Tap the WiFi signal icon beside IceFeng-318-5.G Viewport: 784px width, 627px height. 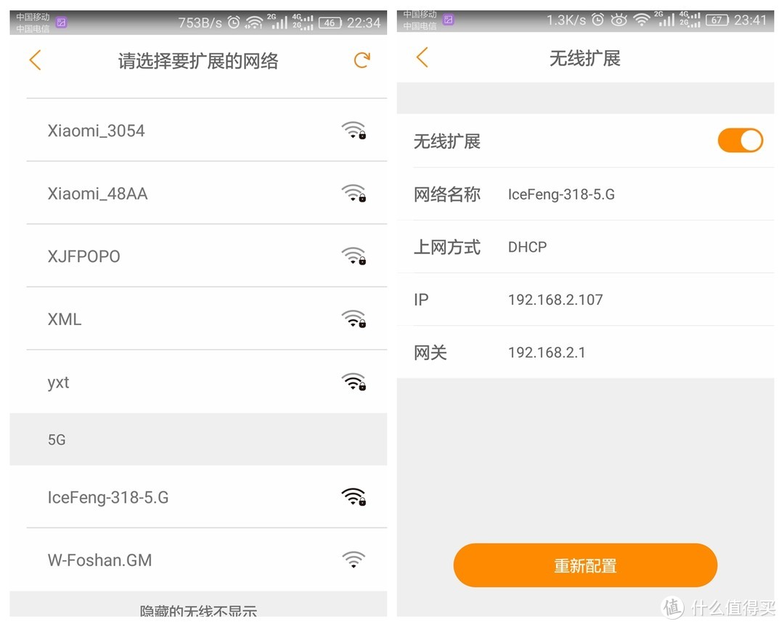point(354,496)
